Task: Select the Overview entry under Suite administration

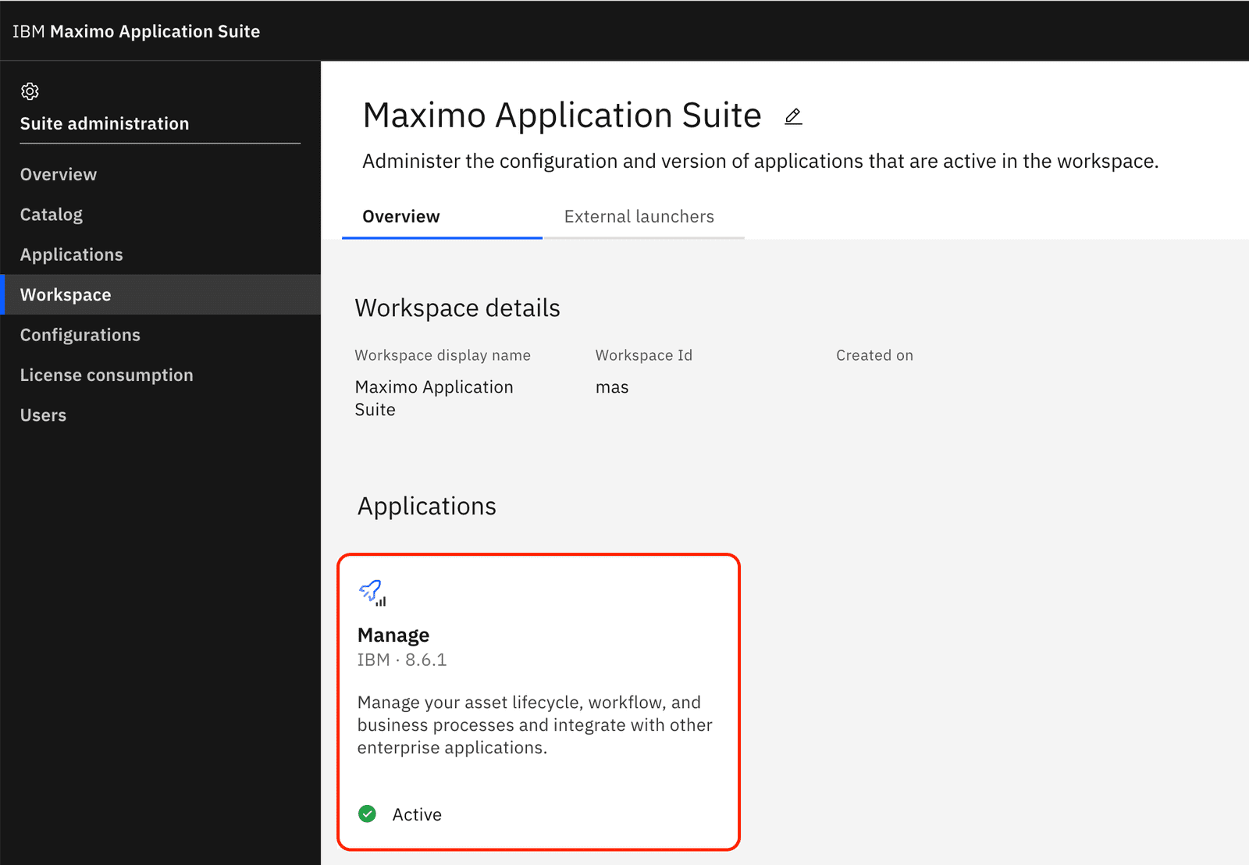Action: point(58,174)
